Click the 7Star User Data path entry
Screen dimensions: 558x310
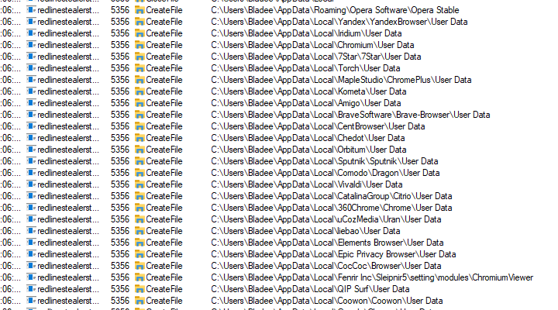click(x=315, y=57)
